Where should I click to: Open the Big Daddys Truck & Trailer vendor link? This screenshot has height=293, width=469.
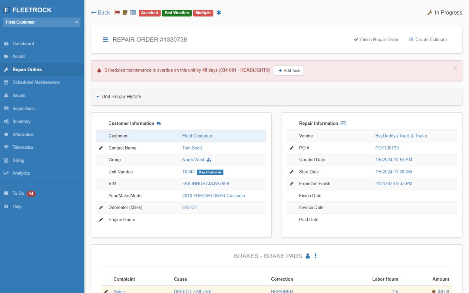[x=401, y=136]
